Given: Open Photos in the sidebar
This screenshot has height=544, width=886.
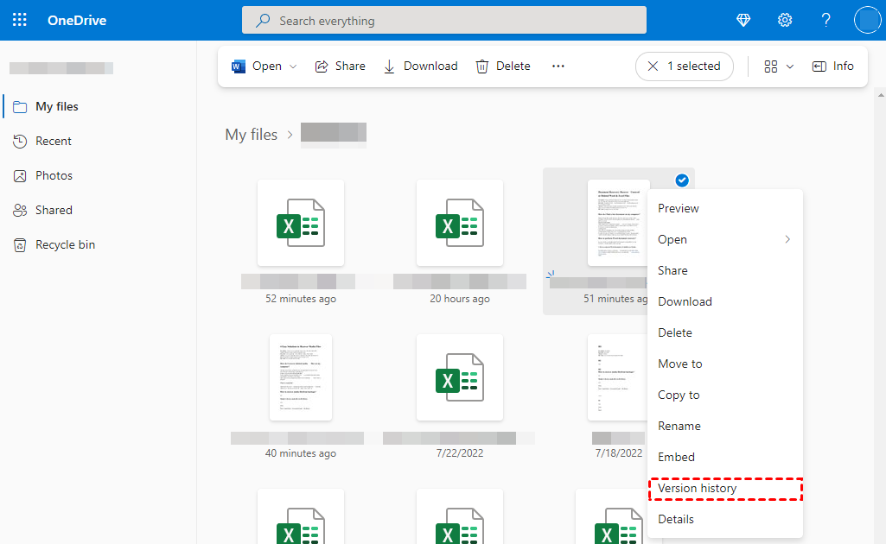Looking at the screenshot, I should click(99, 175).
